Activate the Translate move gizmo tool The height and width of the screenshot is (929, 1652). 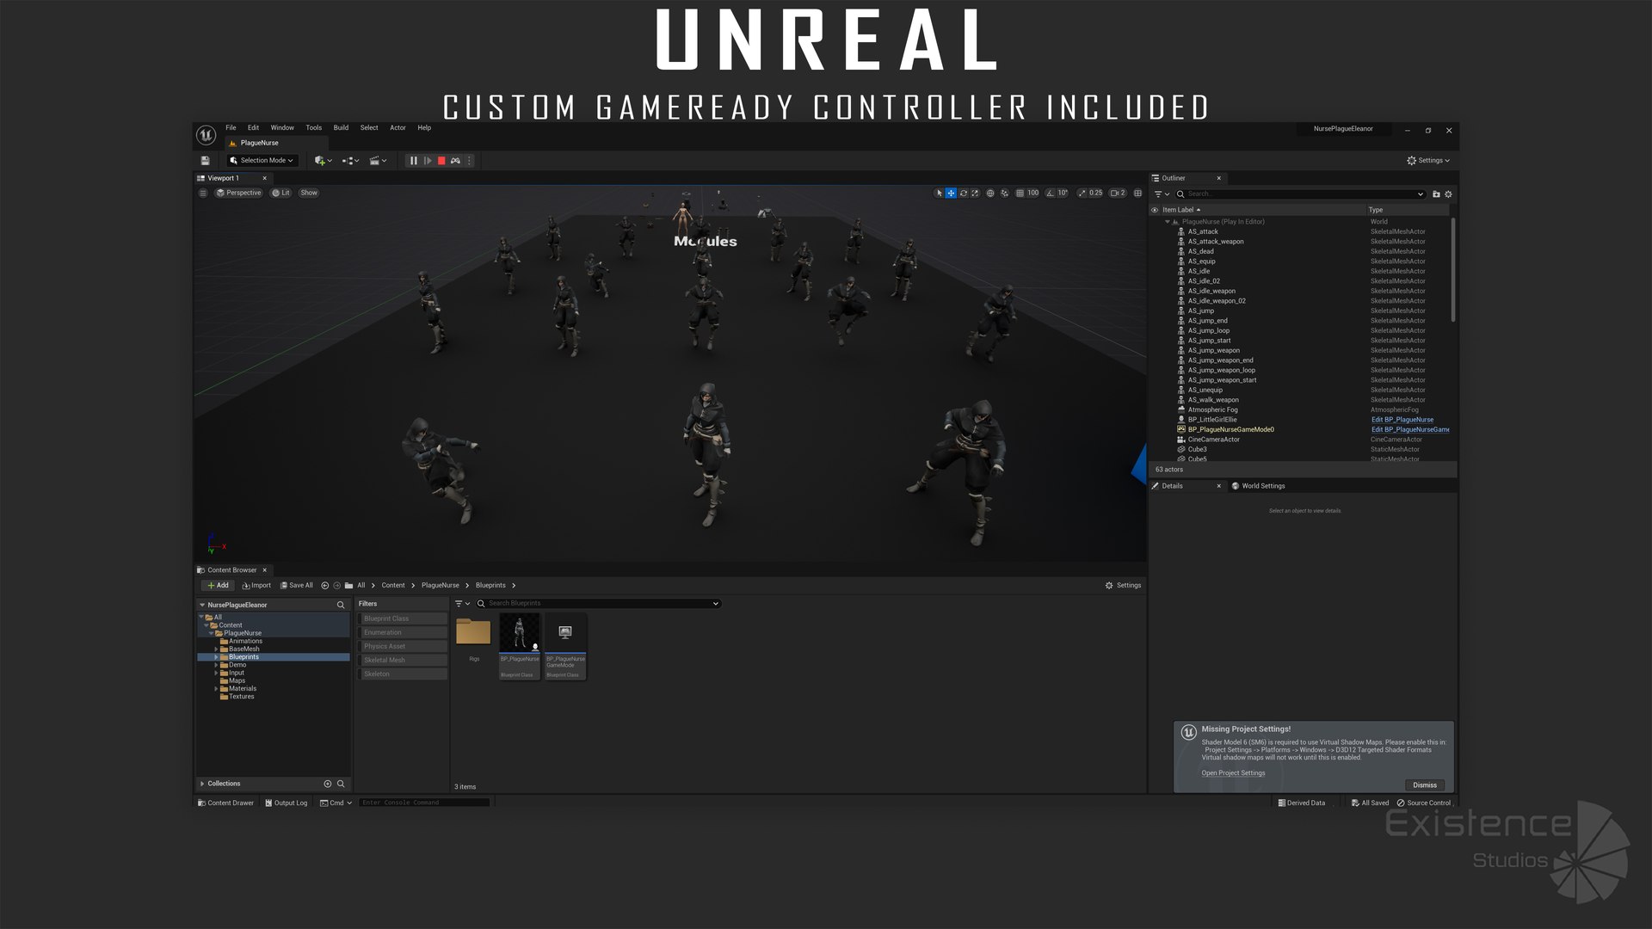click(x=951, y=194)
